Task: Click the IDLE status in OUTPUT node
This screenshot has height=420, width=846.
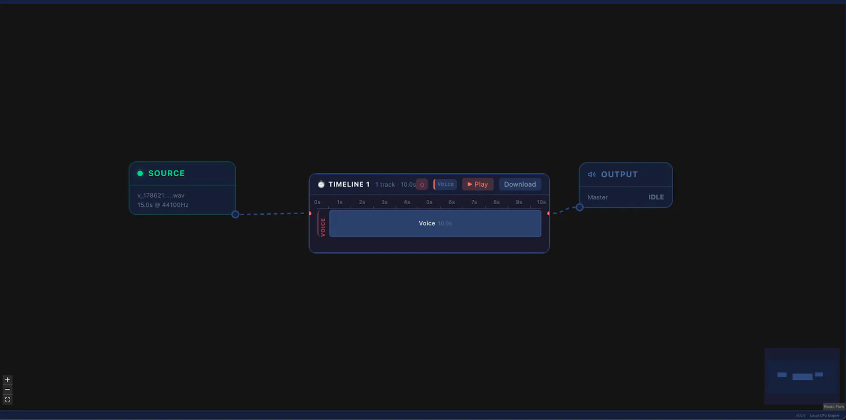Action: pyautogui.click(x=656, y=197)
